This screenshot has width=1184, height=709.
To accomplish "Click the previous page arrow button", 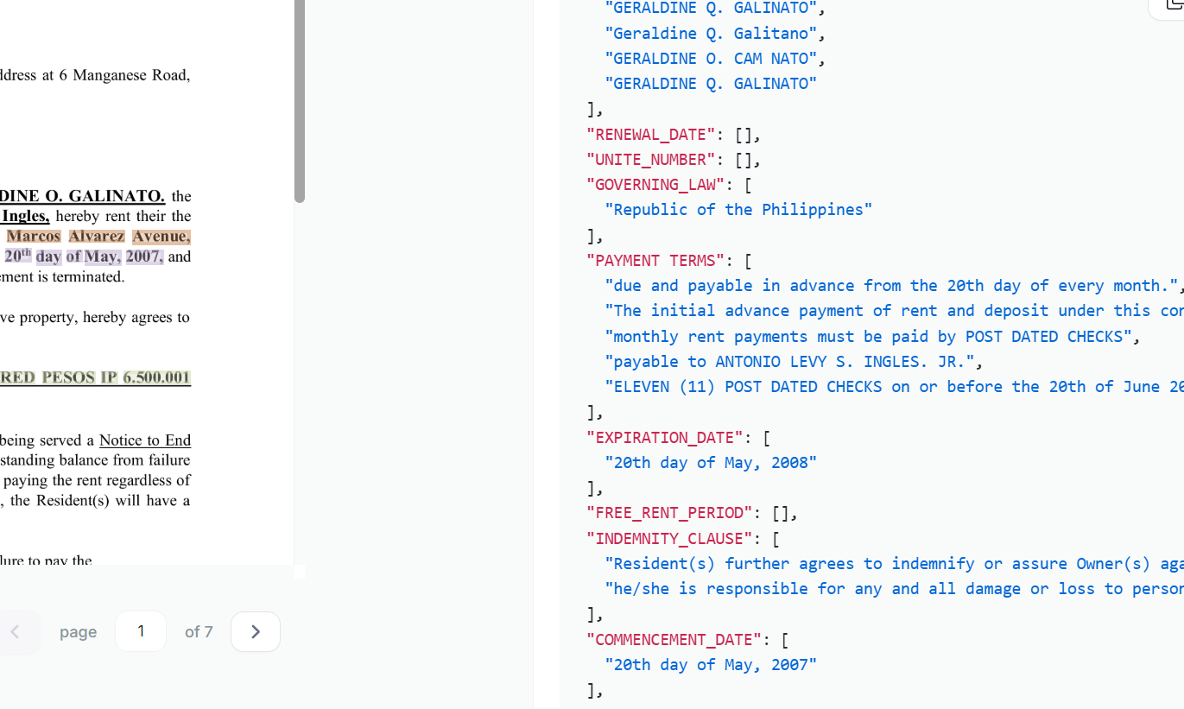I will pyautogui.click(x=16, y=632).
